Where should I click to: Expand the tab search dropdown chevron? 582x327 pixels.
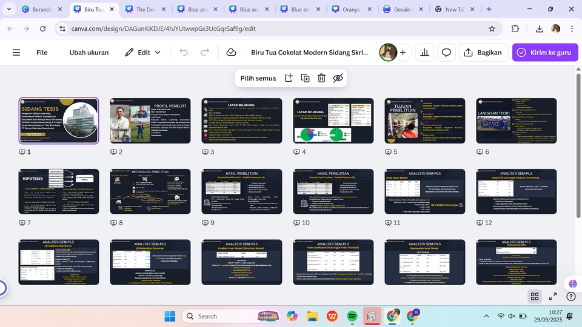point(9,9)
